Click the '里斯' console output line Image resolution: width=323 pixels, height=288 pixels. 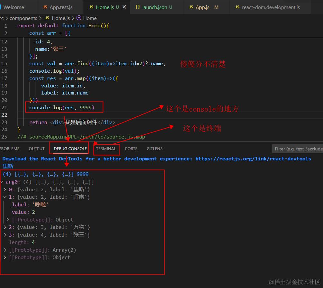(x=8, y=166)
